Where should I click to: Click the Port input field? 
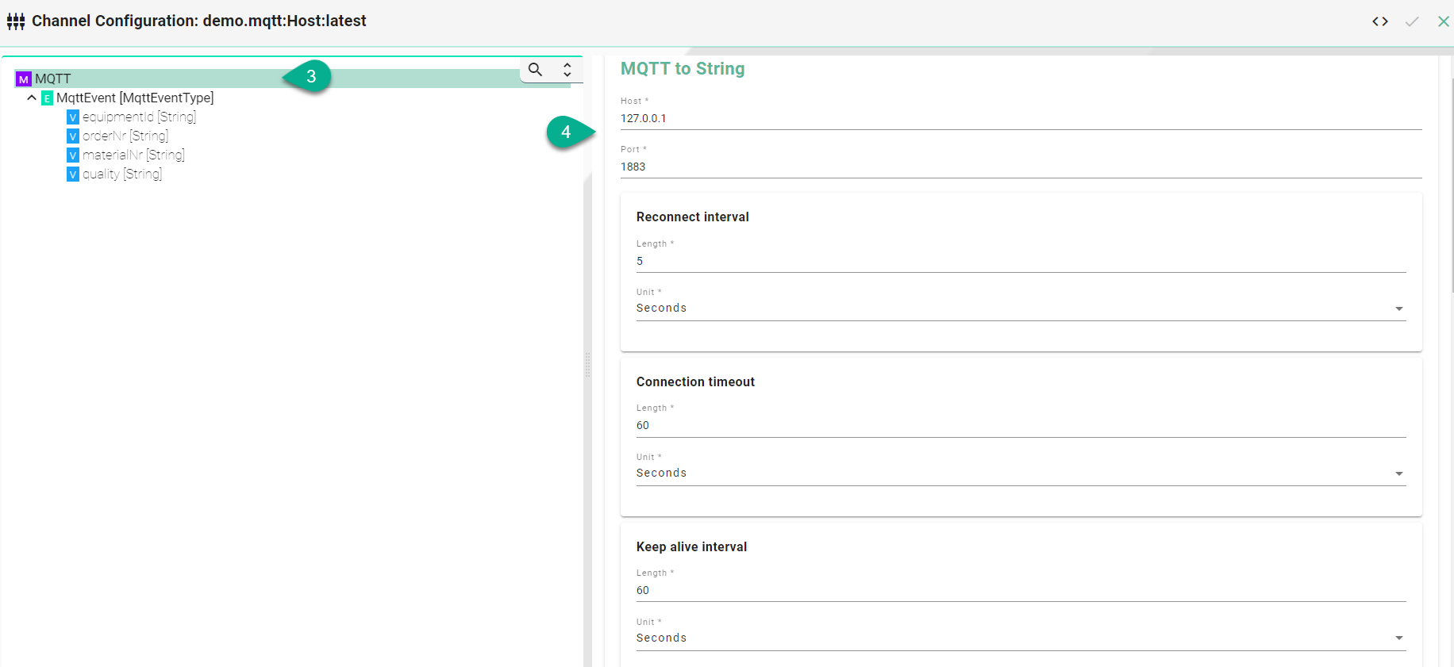pyautogui.click(x=1020, y=167)
